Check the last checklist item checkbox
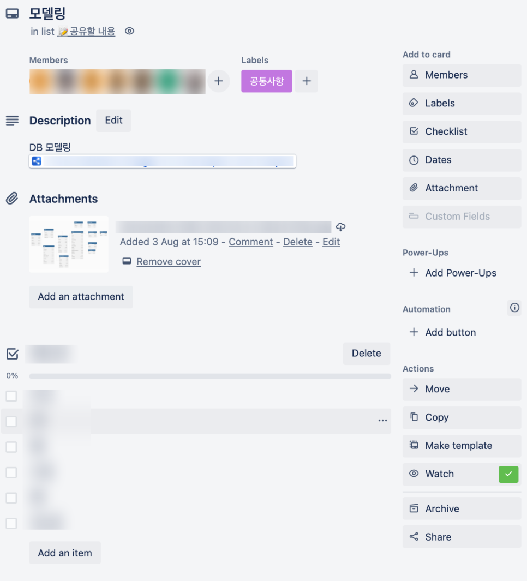This screenshot has height=581, width=527. tap(11, 523)
